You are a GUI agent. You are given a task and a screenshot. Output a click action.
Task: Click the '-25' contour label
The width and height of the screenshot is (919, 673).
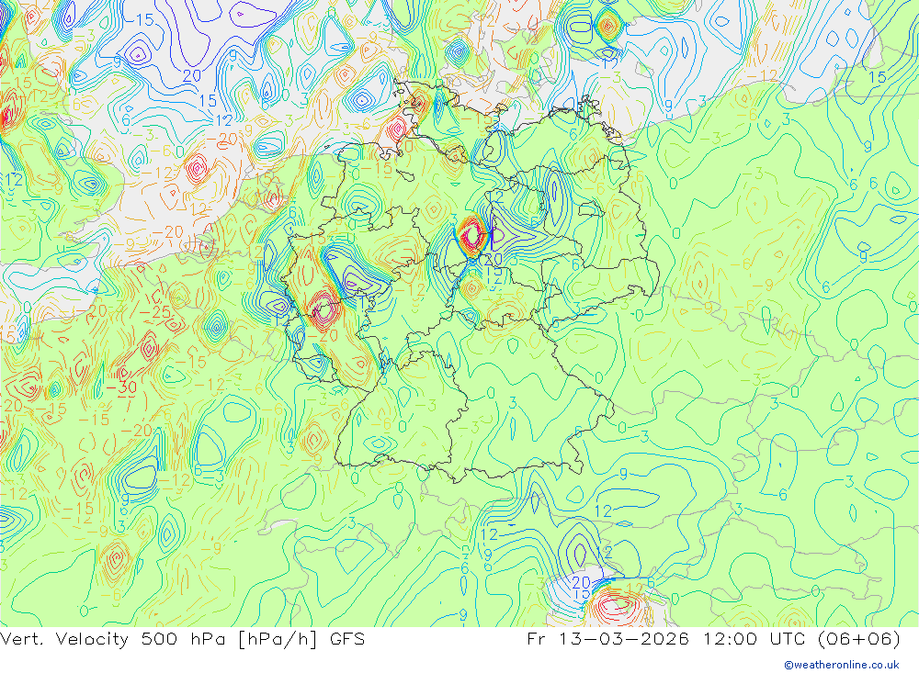pos(155,311)
